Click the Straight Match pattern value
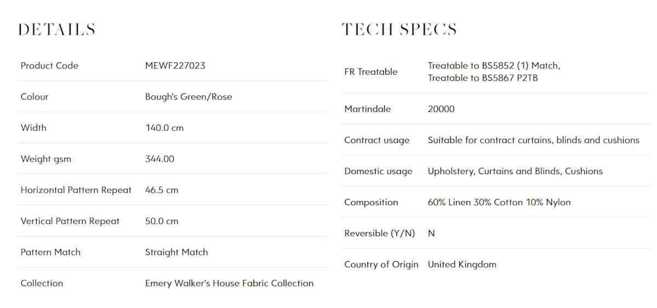 coord(176,252)
